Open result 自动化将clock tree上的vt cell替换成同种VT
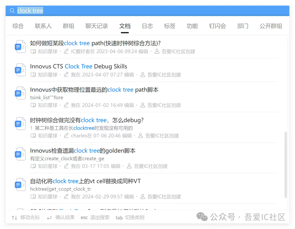The image size is (295, 229). tap(85, 181)
